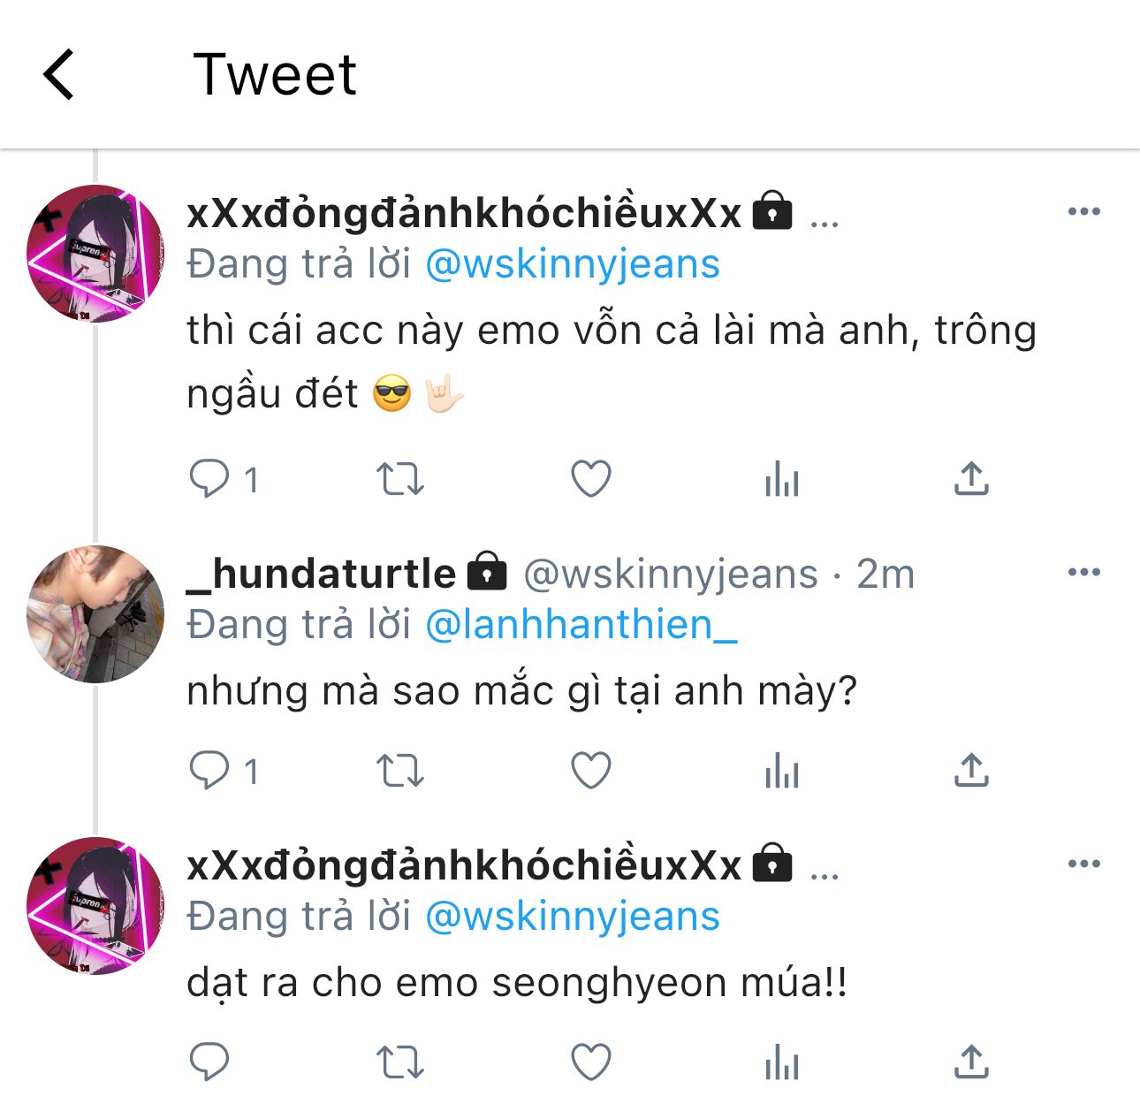
Task: Open more options on _hundaturtle's tweet
Action: (1083, 572)
